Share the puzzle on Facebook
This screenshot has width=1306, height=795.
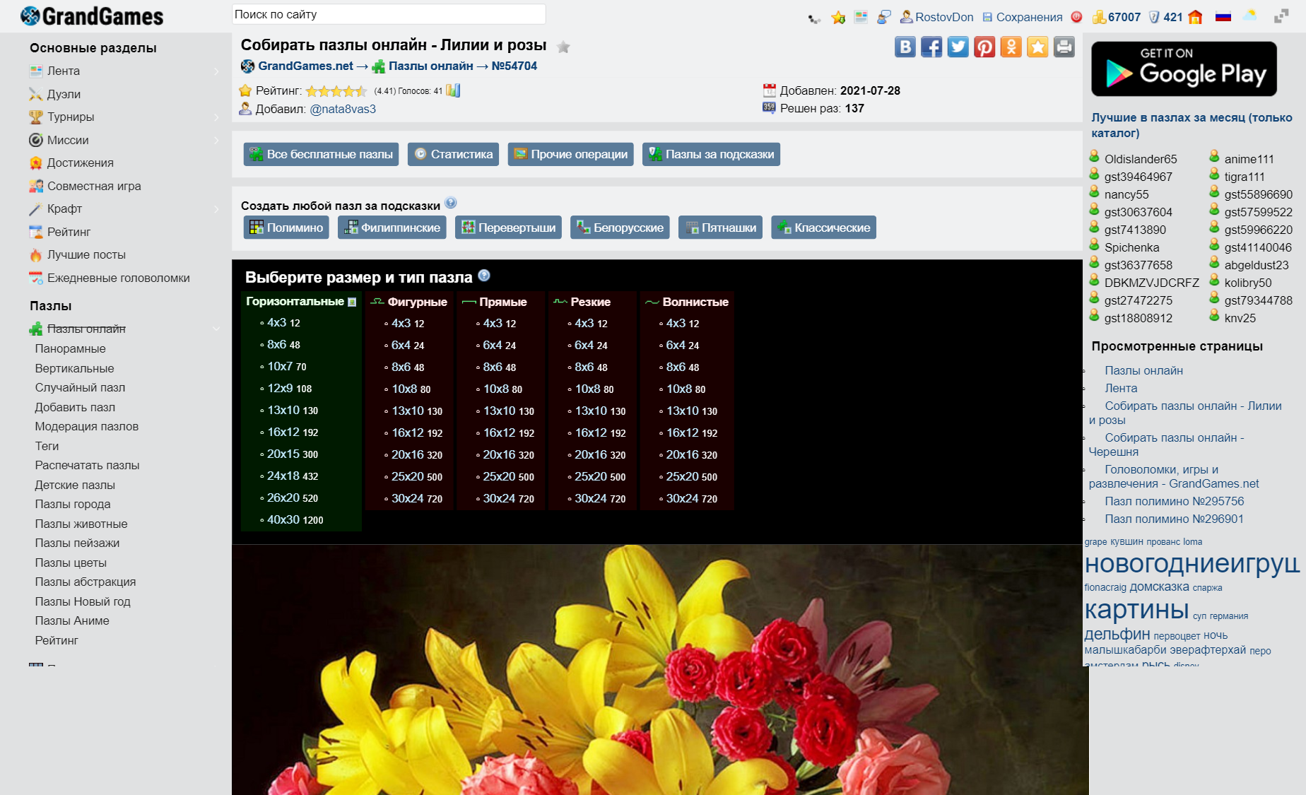point(931,47)
